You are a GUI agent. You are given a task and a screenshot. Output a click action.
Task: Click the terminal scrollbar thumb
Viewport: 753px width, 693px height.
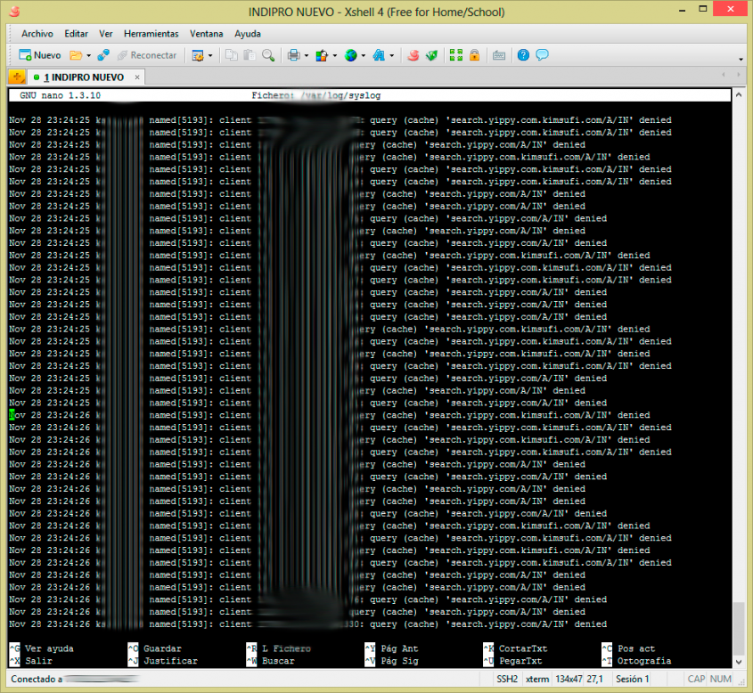(x=739, y=629)
